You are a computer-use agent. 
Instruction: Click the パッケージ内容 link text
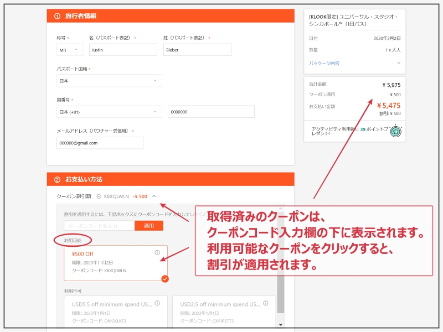pos(324,63)
